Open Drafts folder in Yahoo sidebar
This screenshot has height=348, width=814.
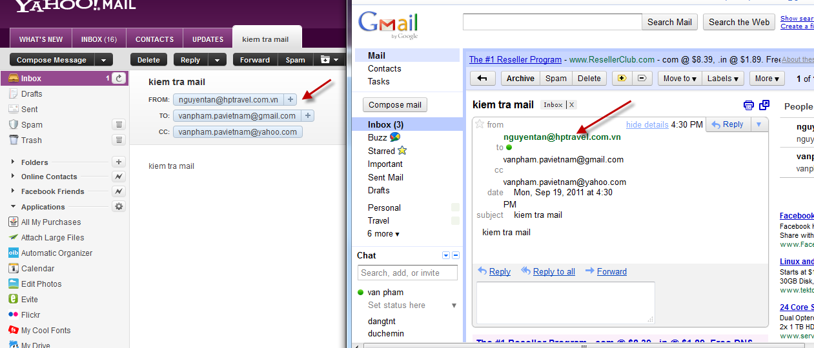tap(32, 93)
